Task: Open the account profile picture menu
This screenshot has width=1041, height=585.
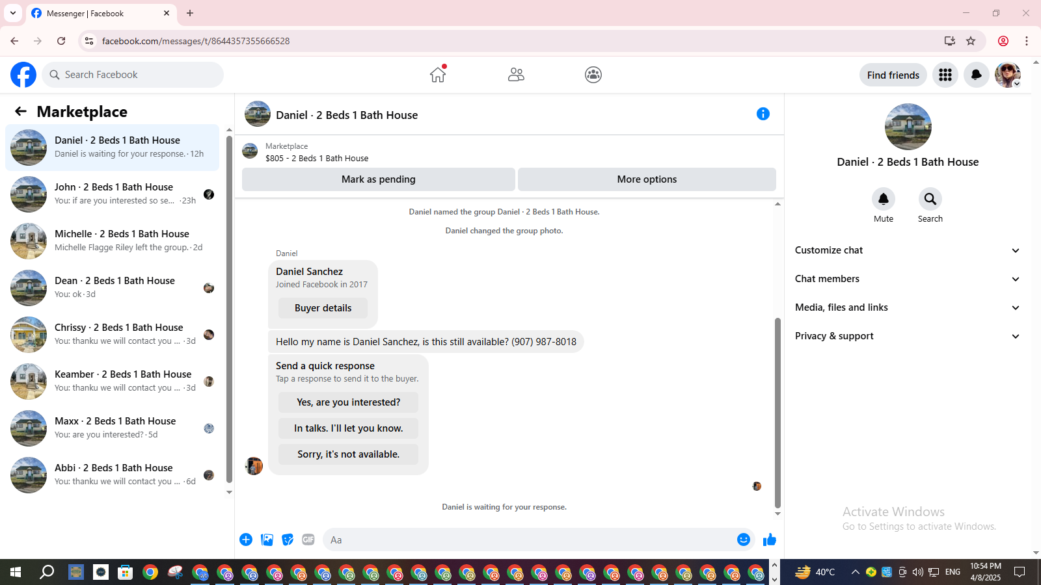Action: point(1008,75)
